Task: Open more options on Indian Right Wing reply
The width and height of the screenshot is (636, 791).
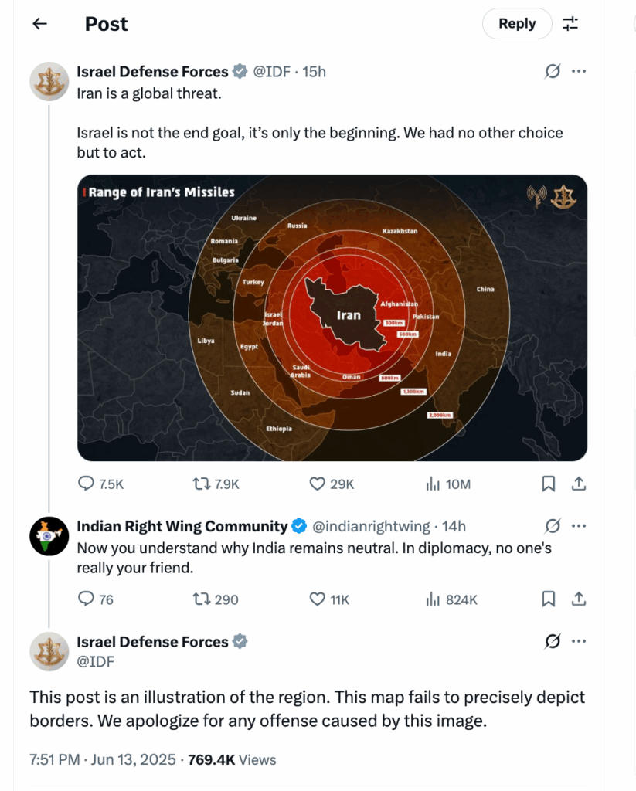Action: tap(579, 527)
